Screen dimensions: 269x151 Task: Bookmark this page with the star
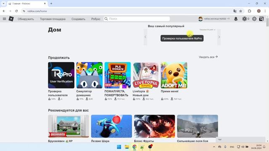[x=241, y=11]
